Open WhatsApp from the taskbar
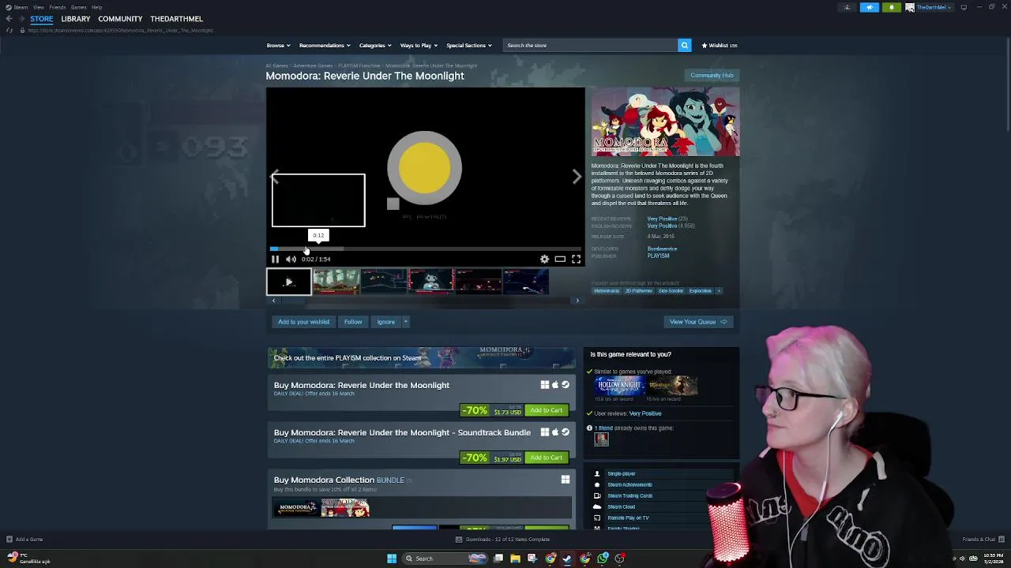This screenshot has height=568, width=1011. coord(603,559)
